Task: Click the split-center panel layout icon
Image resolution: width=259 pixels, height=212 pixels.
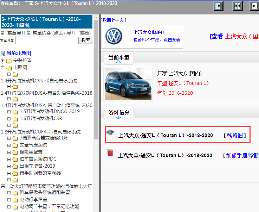Action: 238,6
